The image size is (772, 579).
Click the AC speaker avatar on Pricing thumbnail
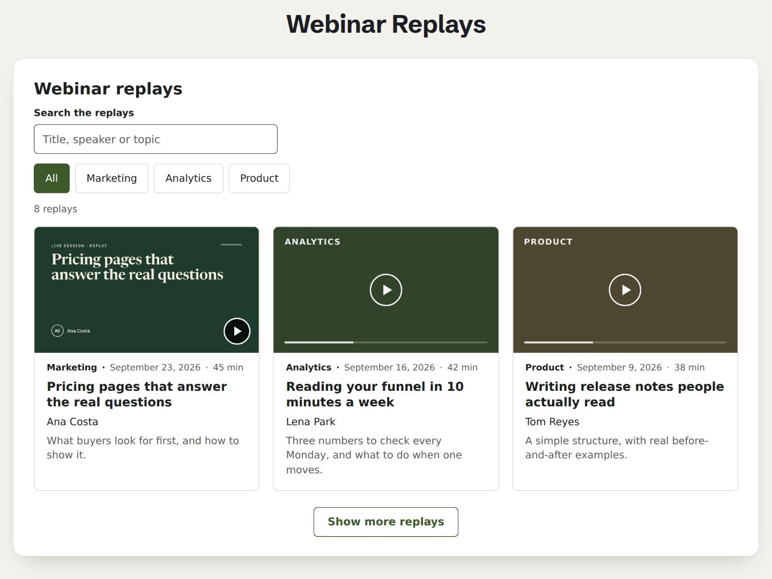[x=57, y=331]
